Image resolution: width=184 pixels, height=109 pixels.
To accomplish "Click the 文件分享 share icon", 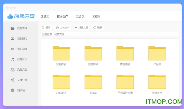I will click(x=13, y=80).
